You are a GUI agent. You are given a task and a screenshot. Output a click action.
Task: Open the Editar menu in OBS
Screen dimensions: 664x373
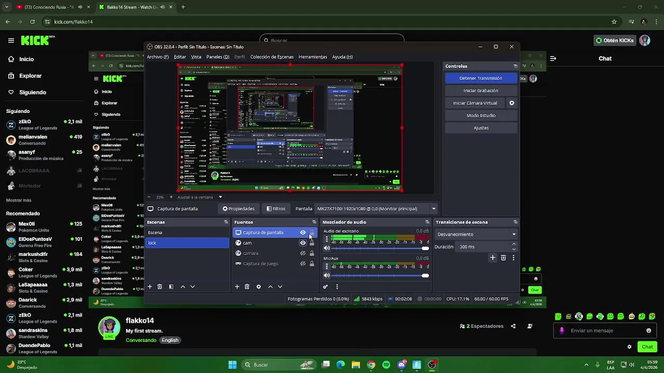(x=180, y=57)
